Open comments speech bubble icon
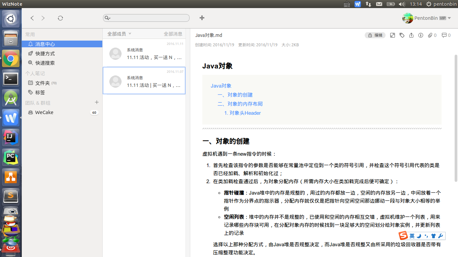This screenshot has width=458, height=257. point(444,35)
